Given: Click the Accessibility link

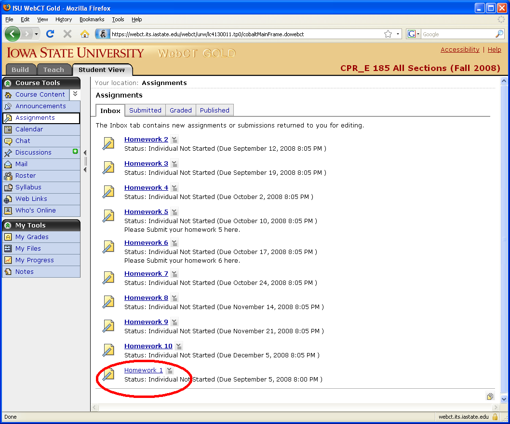Looking at the screenshot, I should click(x=459, y=50).
